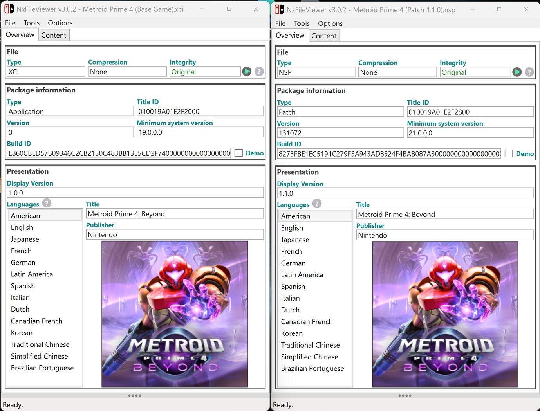This screenshot has width=540, height=411.
Task: Toggle the Demo checkbox in patch window
Action: (x=509, y=153)
